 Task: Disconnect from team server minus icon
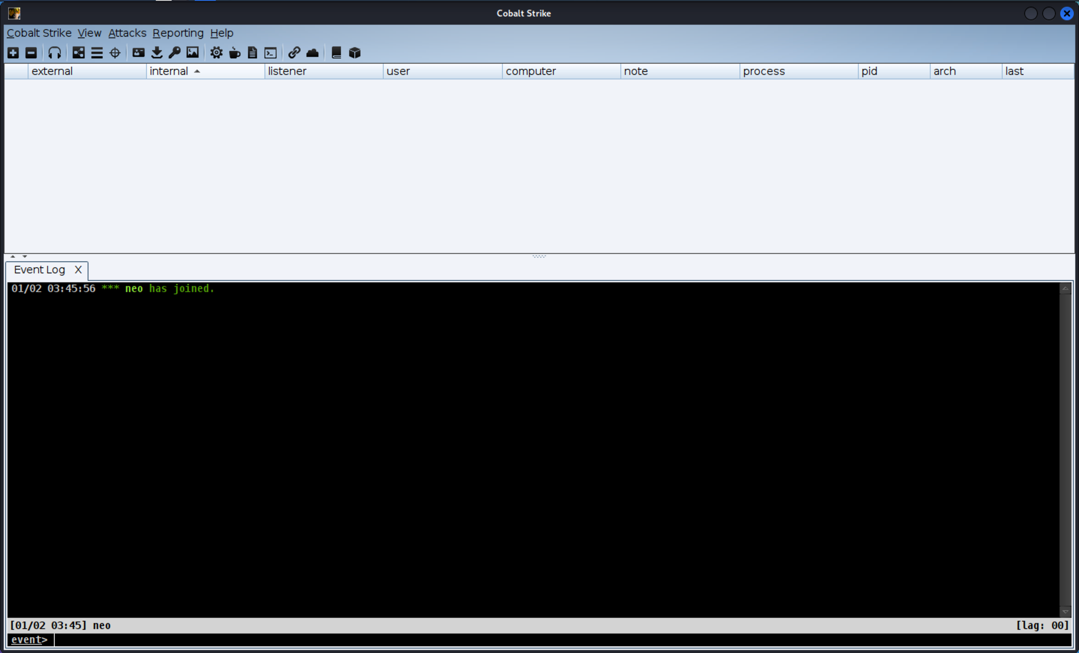pos(31,53)
